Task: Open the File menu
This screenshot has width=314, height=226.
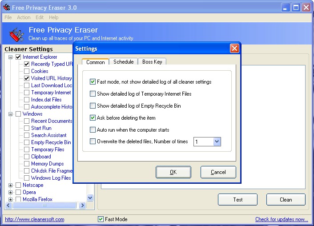Action: point(8,17)
